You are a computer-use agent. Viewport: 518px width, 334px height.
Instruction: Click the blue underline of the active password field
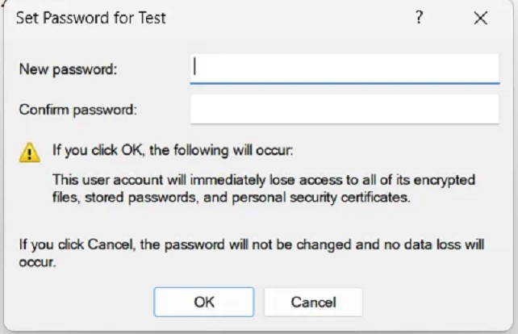(345, 83)
